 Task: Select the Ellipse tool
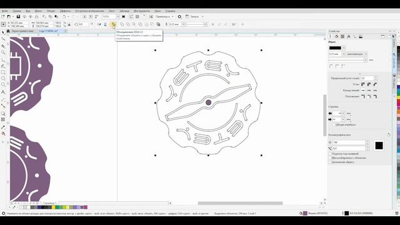(x=3, y=79)
